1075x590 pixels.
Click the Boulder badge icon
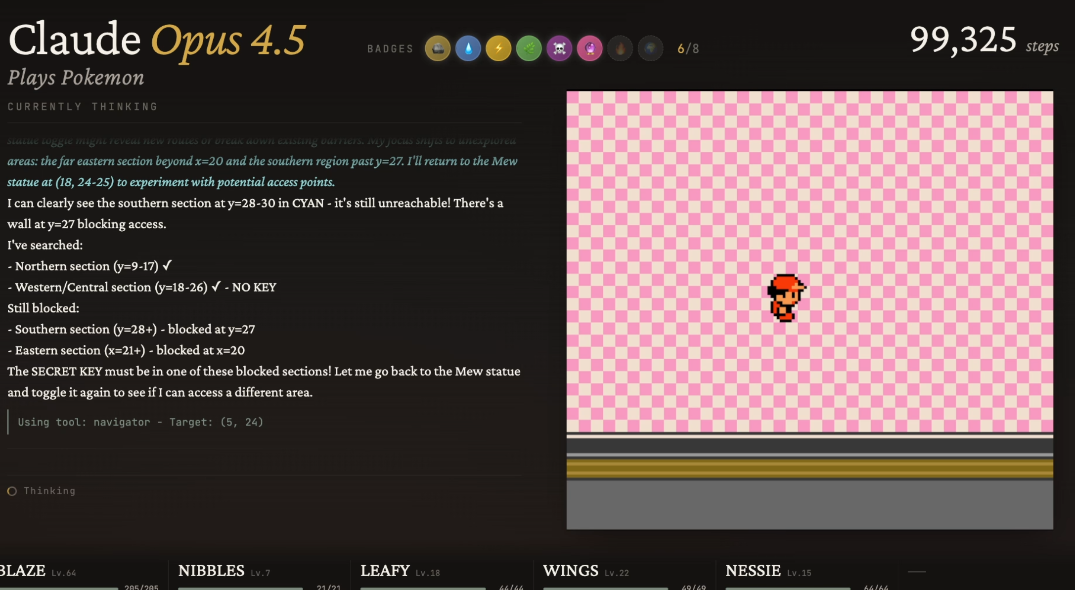coord(438,48)
